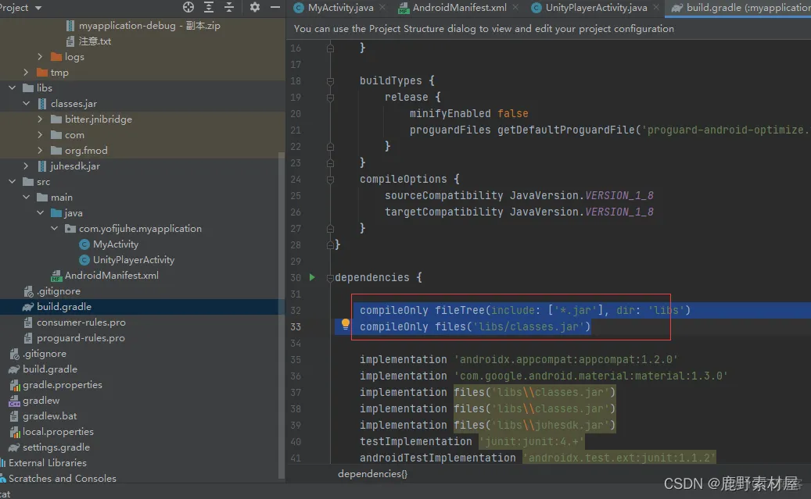
Task: Close the UnityPlayerActivity.java tab
Action: click(656, 7)
